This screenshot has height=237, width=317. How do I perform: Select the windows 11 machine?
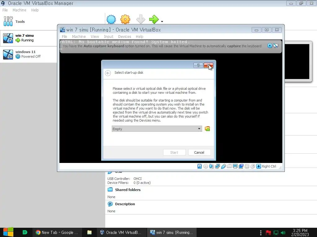click(28, 54)
